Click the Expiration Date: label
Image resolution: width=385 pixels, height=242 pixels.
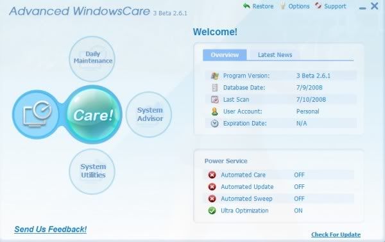click(x=245, y=123)
